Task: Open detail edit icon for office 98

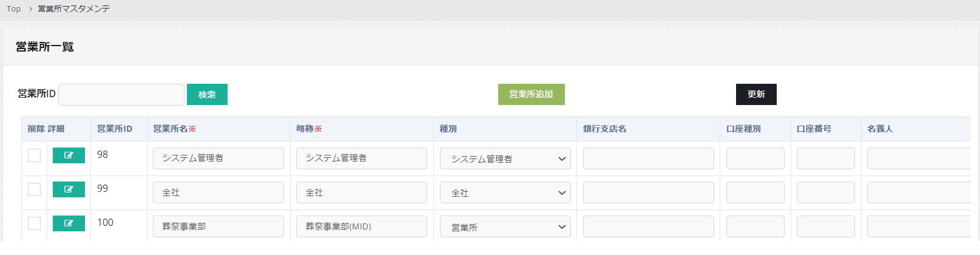Action: point(69,155)
